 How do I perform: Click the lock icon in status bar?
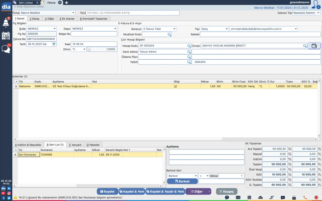pos(294,198)
